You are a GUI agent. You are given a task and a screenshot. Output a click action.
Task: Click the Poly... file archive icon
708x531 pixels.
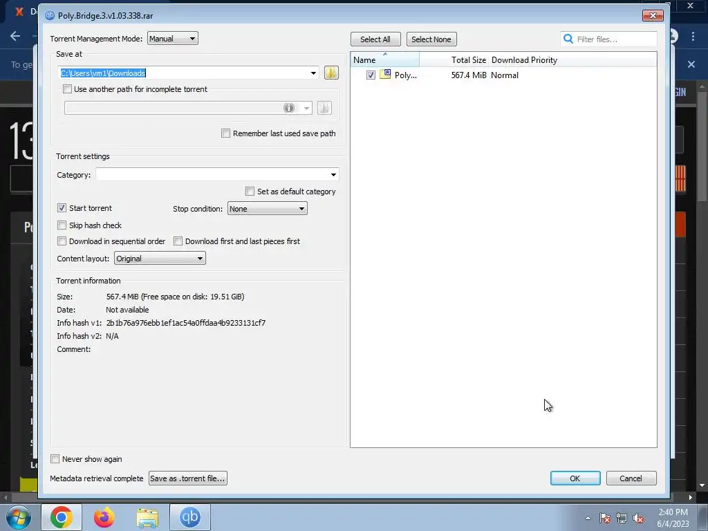pyautogui.click(x=385, y=75)
